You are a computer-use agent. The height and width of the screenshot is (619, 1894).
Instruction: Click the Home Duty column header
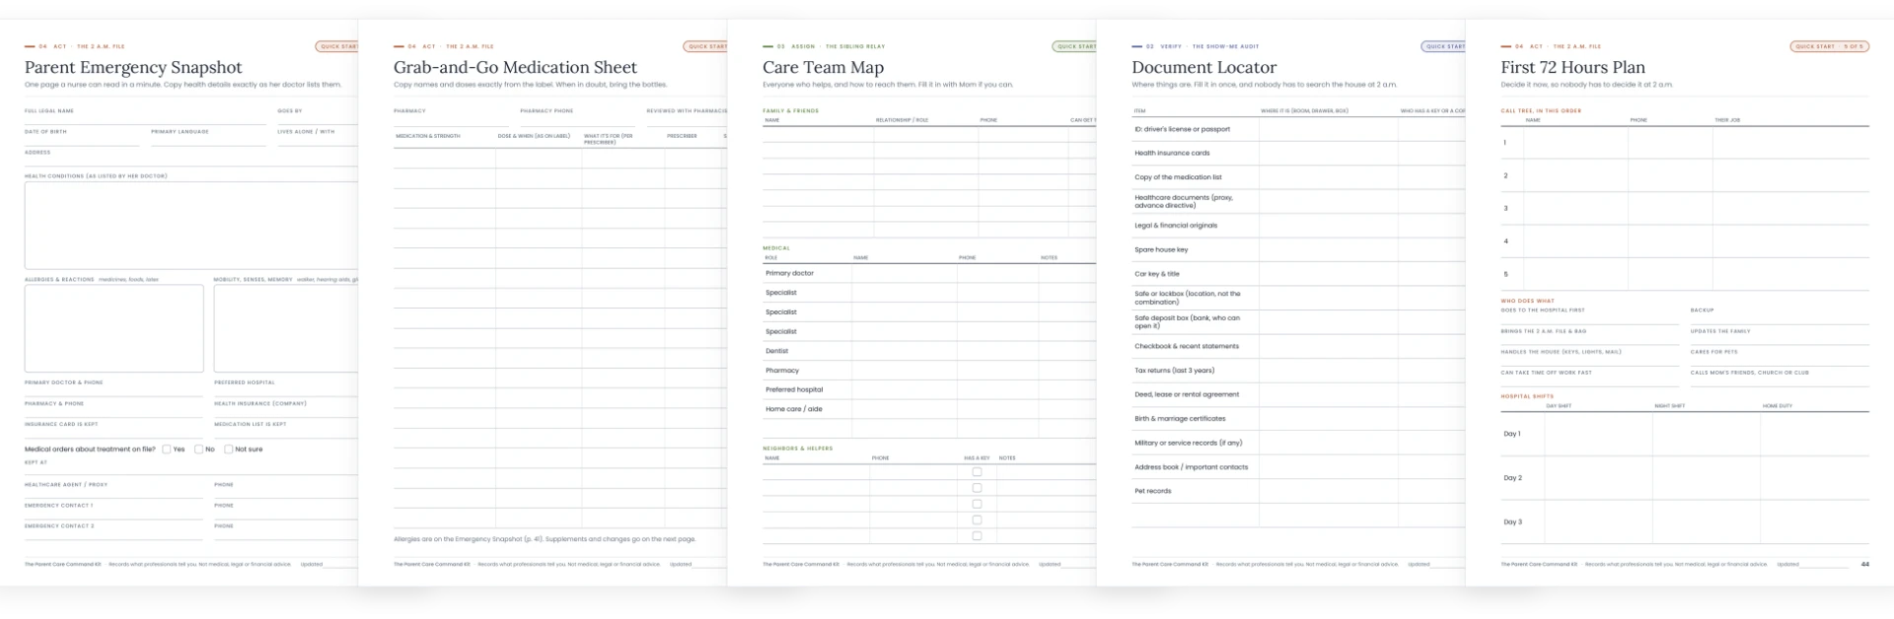click(1778, 406)
